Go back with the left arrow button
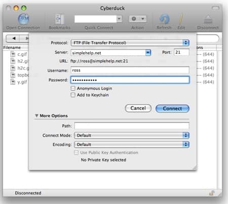The image size is (228, 204). pos(14,39)
